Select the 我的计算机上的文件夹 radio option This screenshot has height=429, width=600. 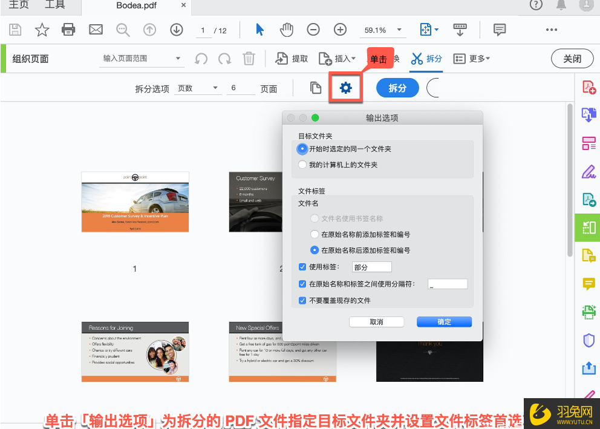coord(302,163)
